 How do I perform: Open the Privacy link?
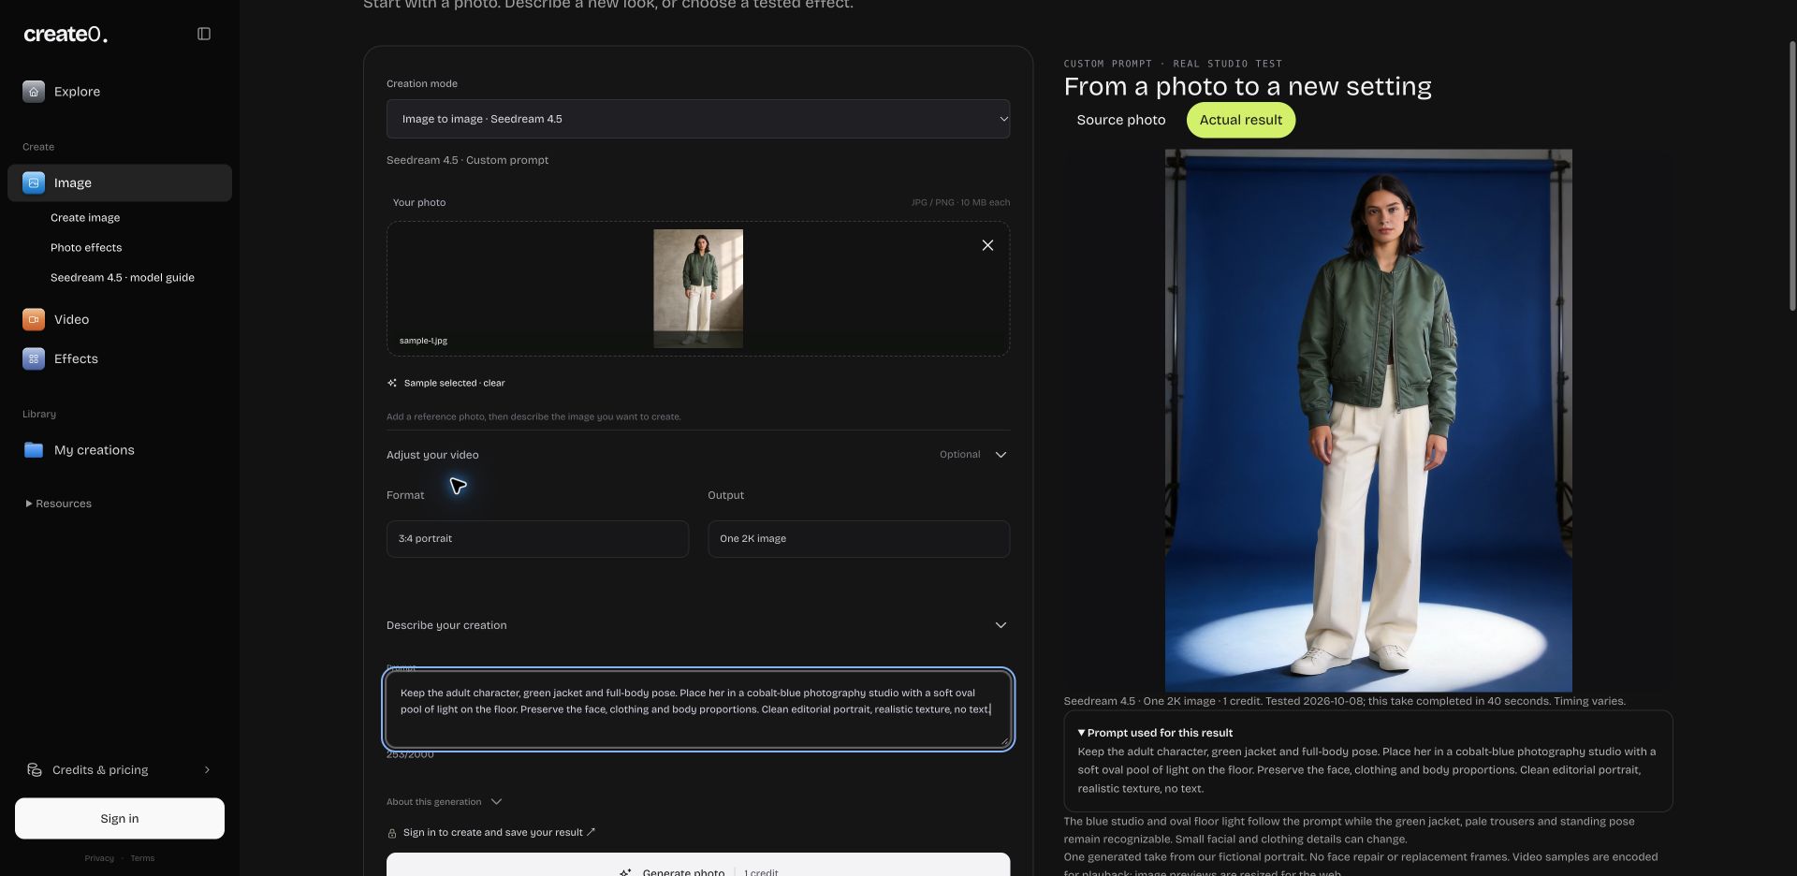click(99, 858)
